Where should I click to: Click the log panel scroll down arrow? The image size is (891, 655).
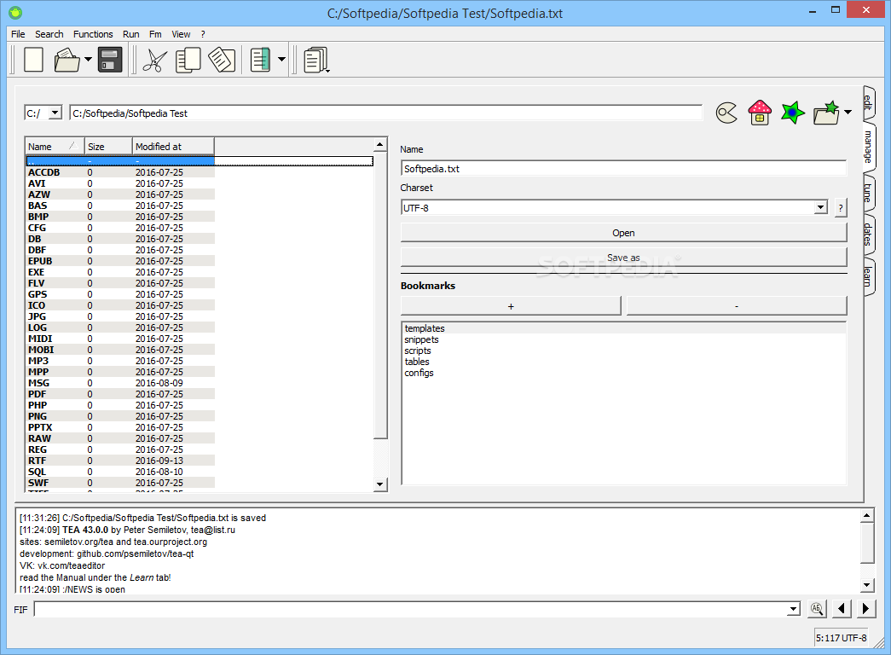tap(866, 584)
